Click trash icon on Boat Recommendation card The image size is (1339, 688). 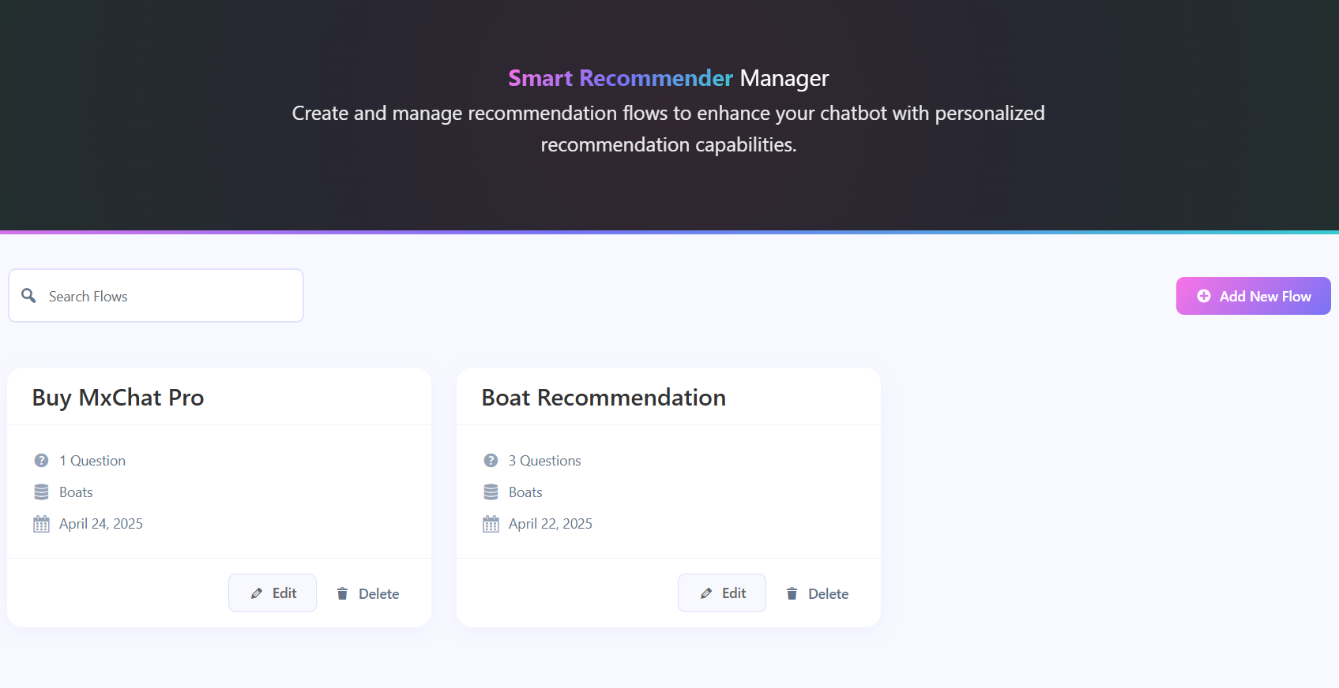[x=792, y=593]
